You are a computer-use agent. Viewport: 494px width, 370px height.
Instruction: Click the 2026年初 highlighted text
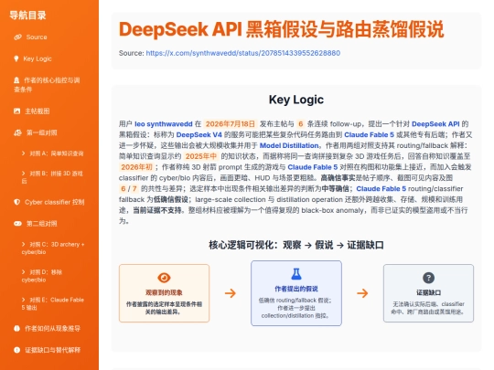pyautogui.click(x=136, y=167)
